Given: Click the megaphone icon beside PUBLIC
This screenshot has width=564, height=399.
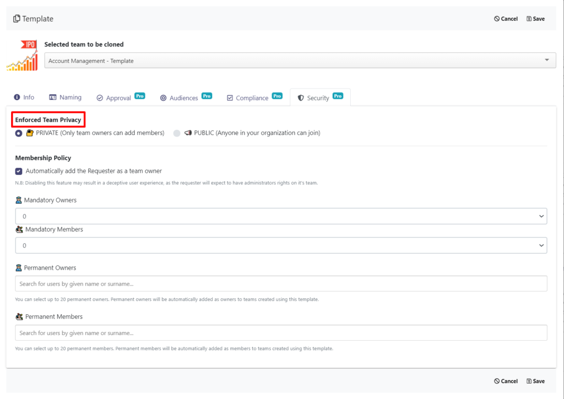Looking at the screenshot, I should (188, 133).
